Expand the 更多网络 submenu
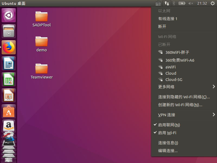Viewport: 217px width, 163px height. (x=166, y=87)
